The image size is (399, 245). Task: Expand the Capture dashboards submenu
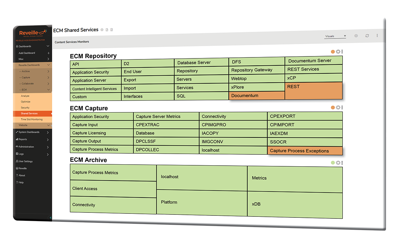49,78
